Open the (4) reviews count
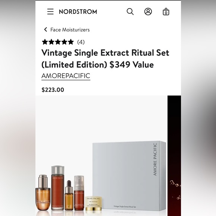 tap(81, 42)
